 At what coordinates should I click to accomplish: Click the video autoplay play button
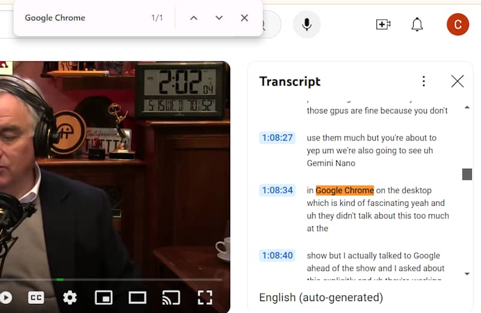click(6, 297)
